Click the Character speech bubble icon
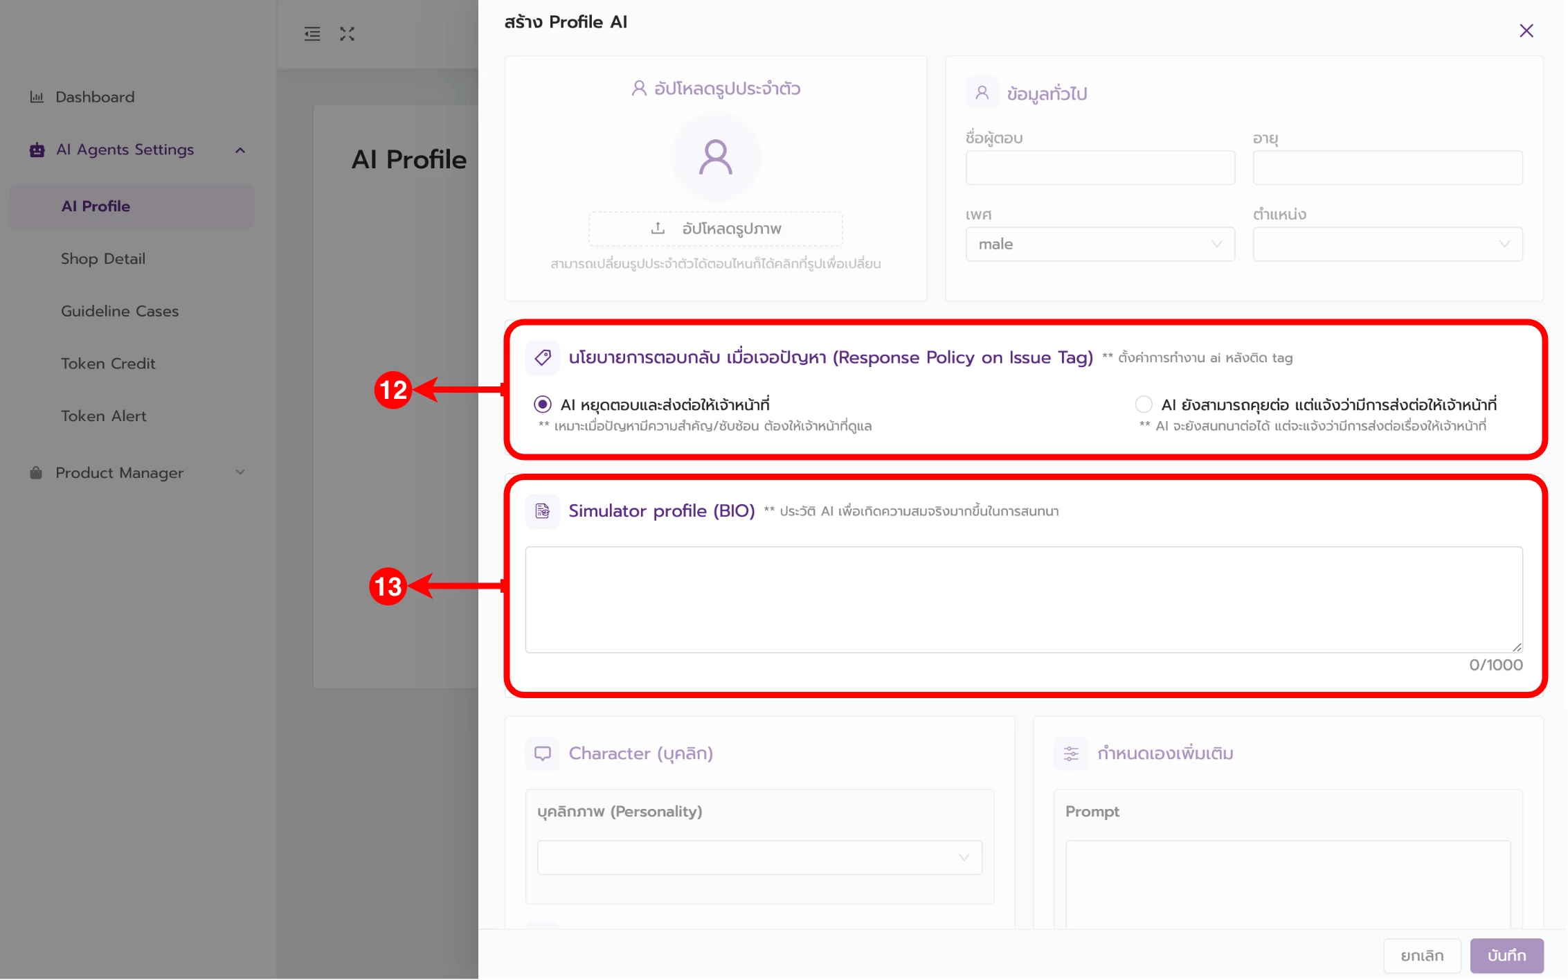Image resolution: width=1568 pixels, height=980 pixels. pos(543,754)
